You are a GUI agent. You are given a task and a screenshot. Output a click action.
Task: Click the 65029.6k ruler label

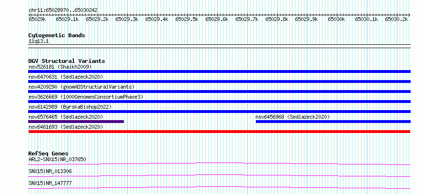point(217,19)
